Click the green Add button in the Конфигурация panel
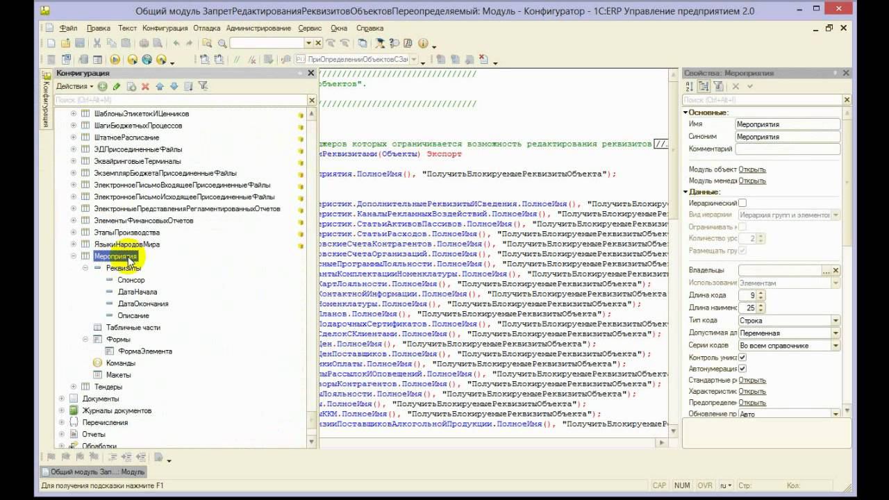The width and height of the screenshot is (889, 500). point(102,86)
